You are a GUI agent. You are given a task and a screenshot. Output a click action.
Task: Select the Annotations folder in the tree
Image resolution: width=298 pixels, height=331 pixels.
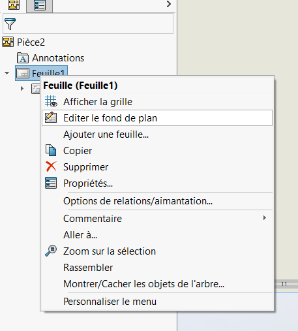[51, 58]
